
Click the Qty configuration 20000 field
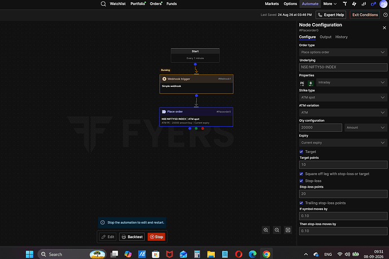coord(320,128)
